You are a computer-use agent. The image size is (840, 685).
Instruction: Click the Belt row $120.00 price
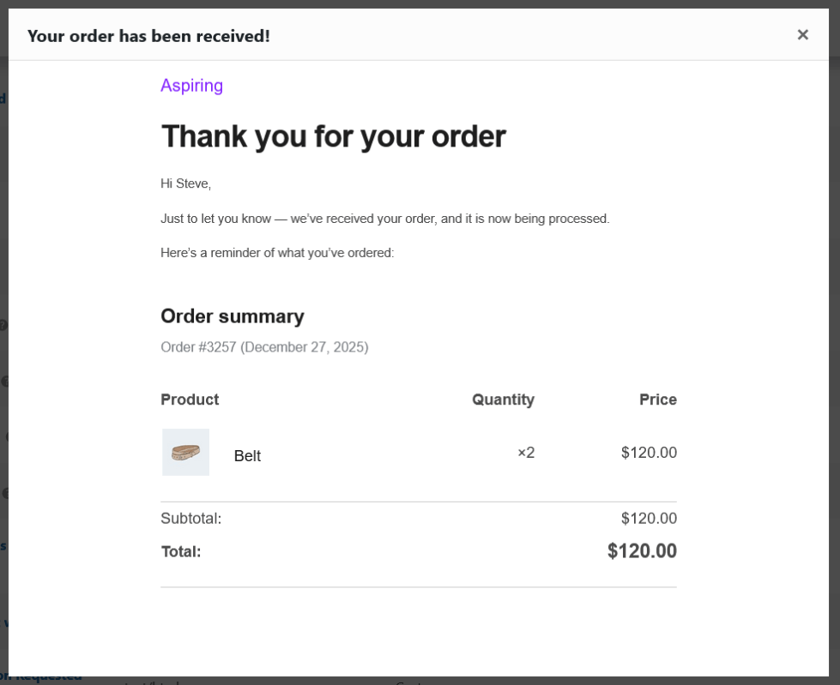(649, 453)
